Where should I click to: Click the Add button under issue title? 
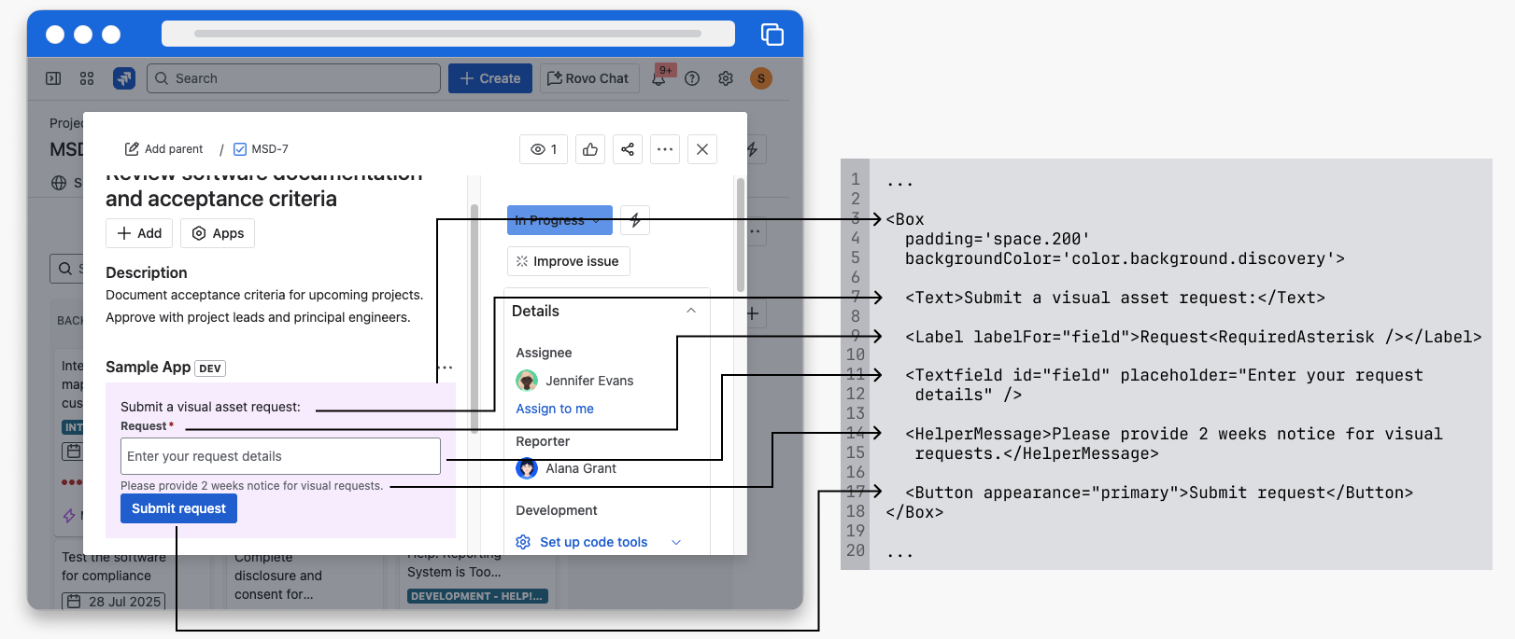click(x=139, y=233)
